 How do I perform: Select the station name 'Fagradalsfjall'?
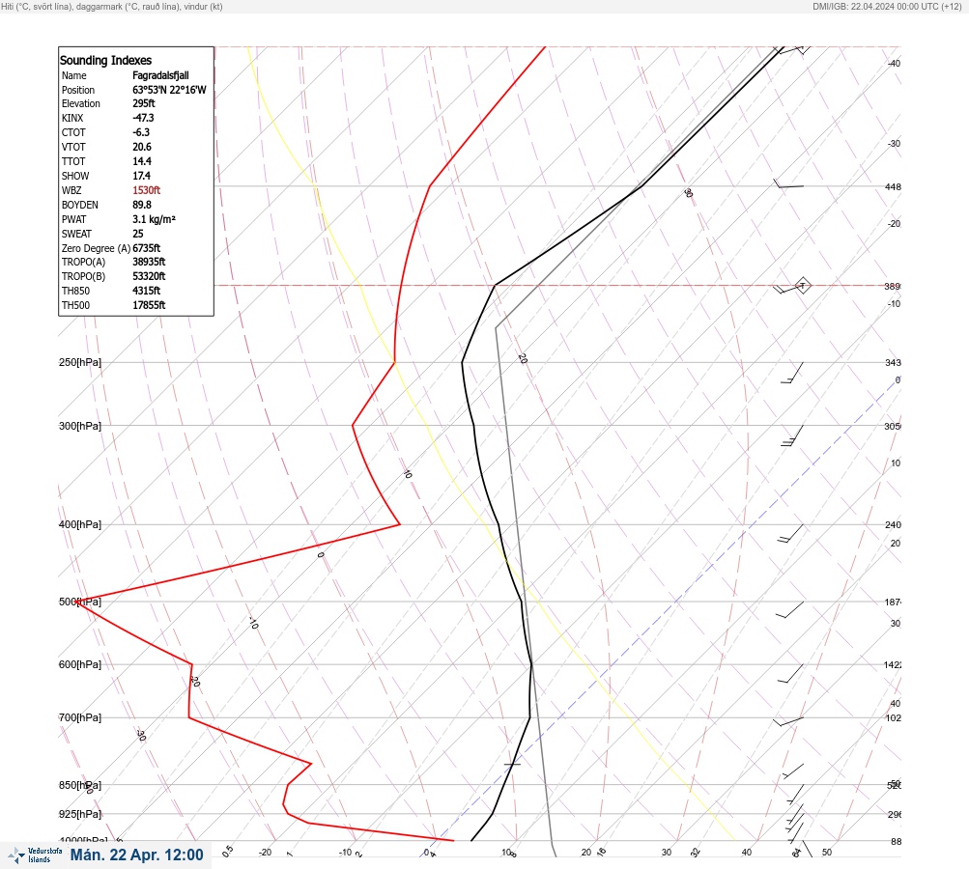pyautogui.click(x=160, y=75)
